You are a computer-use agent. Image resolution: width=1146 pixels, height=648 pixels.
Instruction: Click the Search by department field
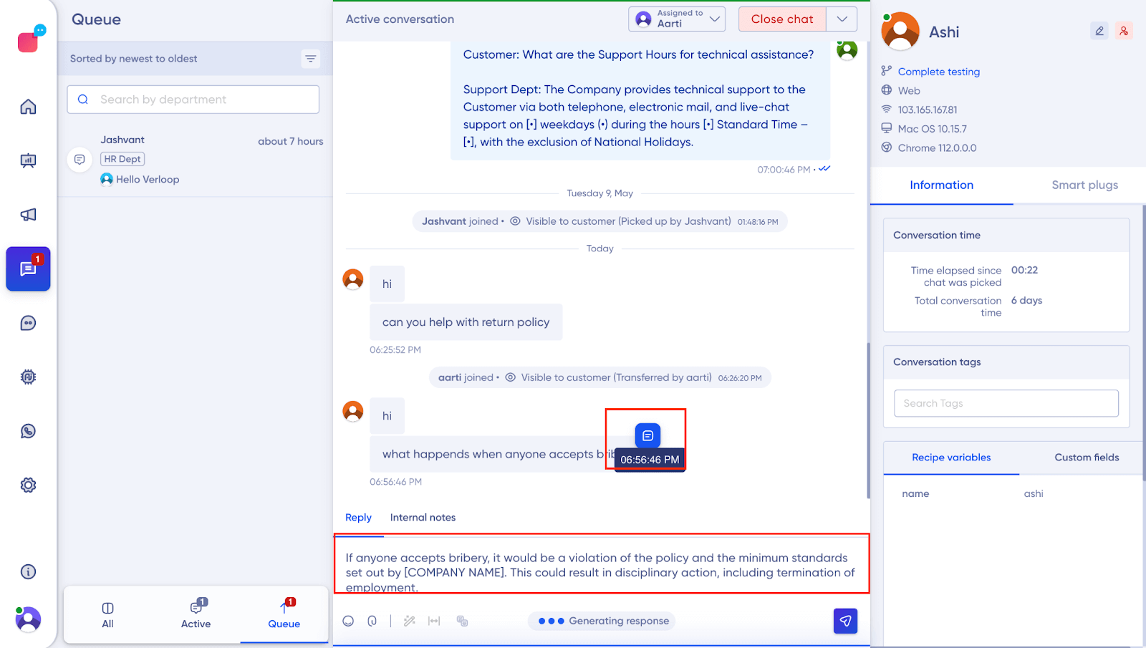click(x=193, y=100)
